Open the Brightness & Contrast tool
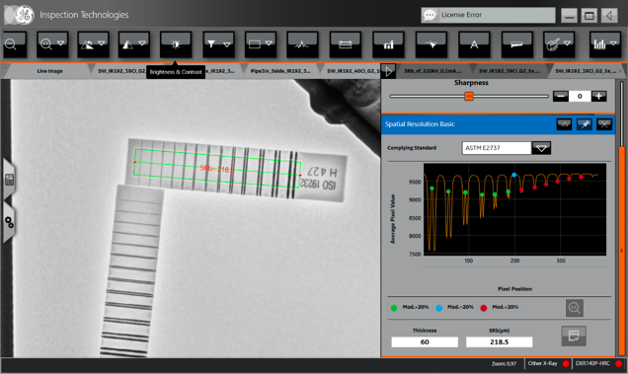The width and height of the screenshot is (628, 374). pos(176,44)
